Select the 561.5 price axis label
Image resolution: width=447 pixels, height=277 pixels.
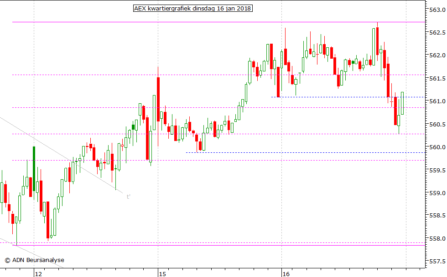[437, 79]
